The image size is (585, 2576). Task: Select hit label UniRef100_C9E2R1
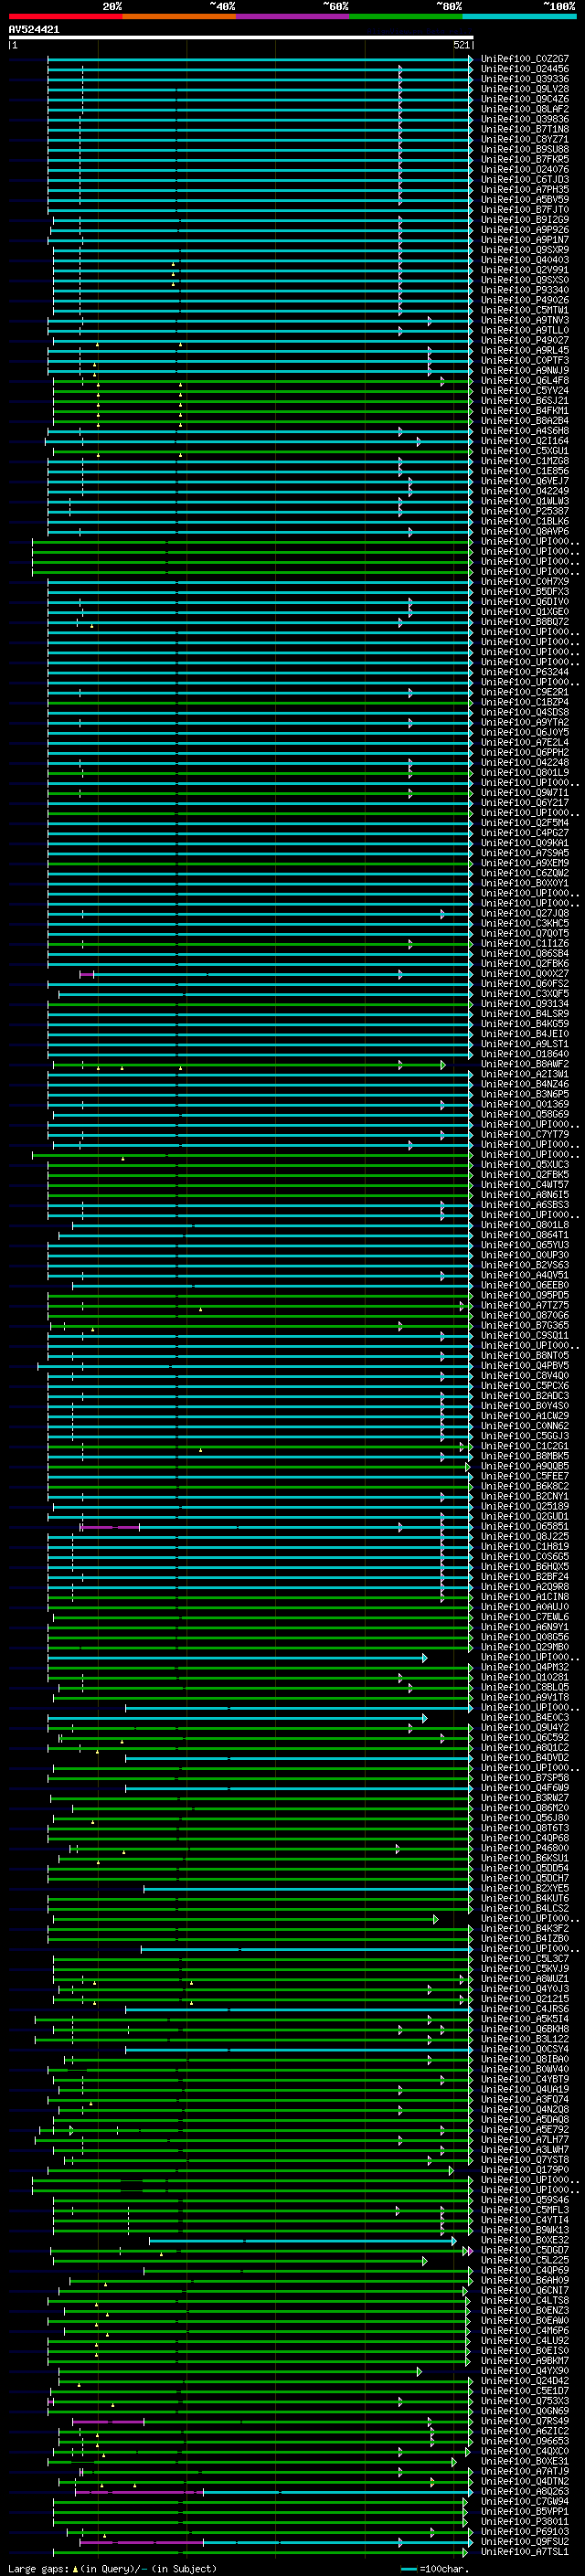pos(524,692)
